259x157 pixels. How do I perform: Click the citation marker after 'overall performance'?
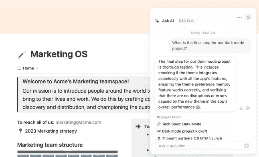(198, 107)
